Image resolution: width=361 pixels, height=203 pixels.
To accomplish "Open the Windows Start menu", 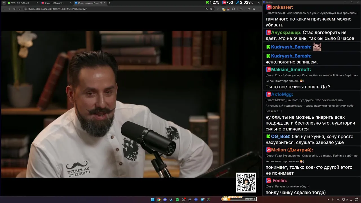I will click(x=153, y=200).
